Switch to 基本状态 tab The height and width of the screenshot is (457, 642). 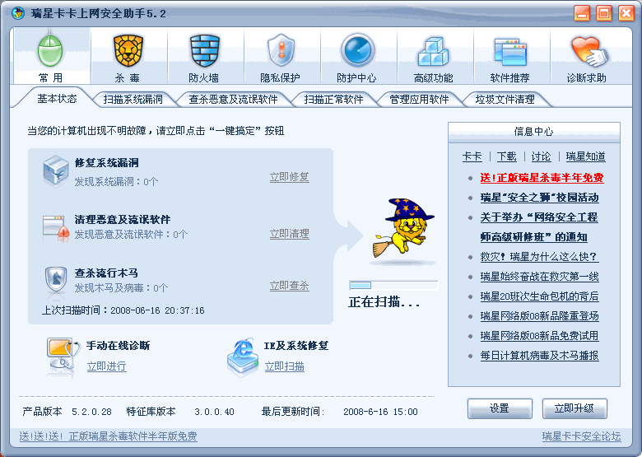pyautogui.click(x=57, y=99)
